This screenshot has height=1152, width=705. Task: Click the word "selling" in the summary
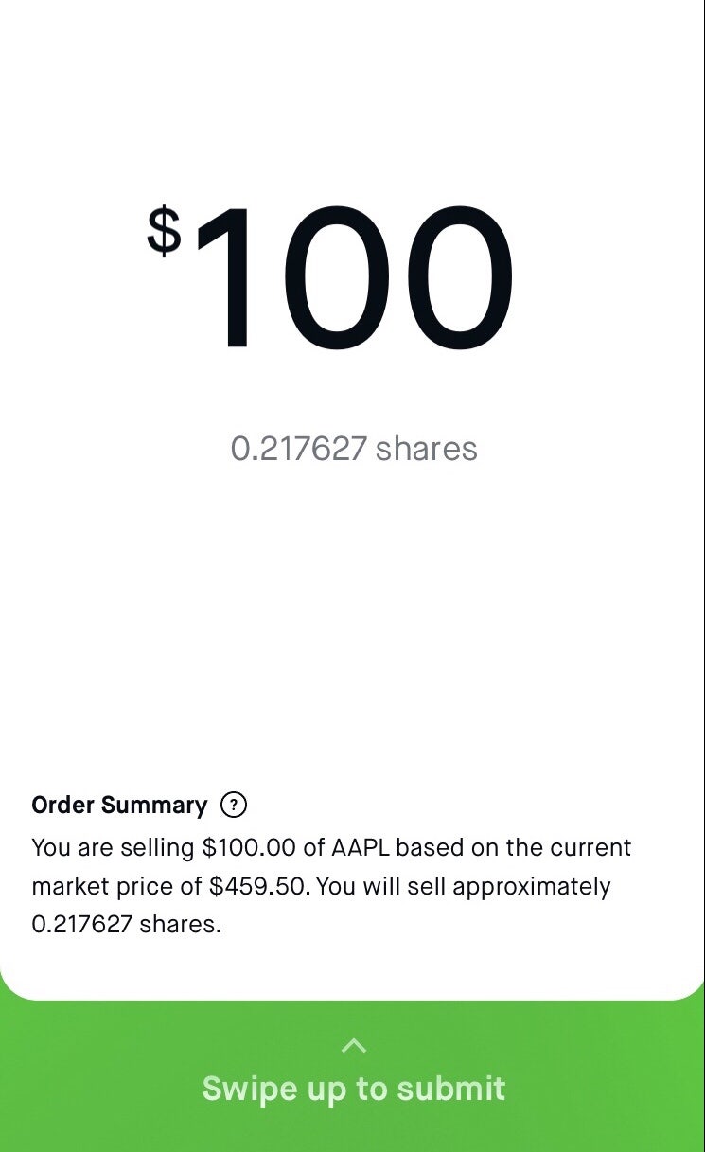(x=158, y=847)
